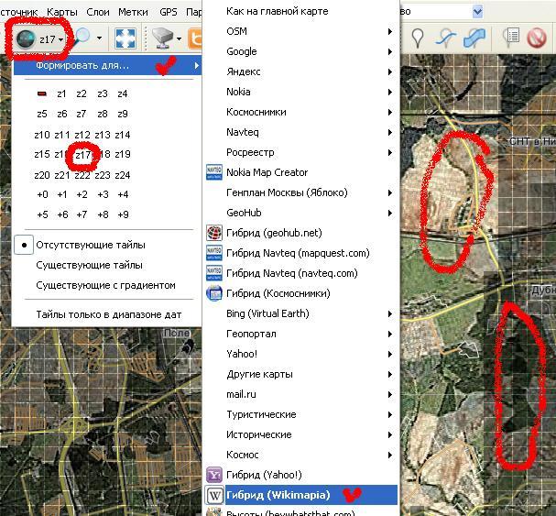Open the Слои menu
The image size is (556, 516).
[98, 12]
